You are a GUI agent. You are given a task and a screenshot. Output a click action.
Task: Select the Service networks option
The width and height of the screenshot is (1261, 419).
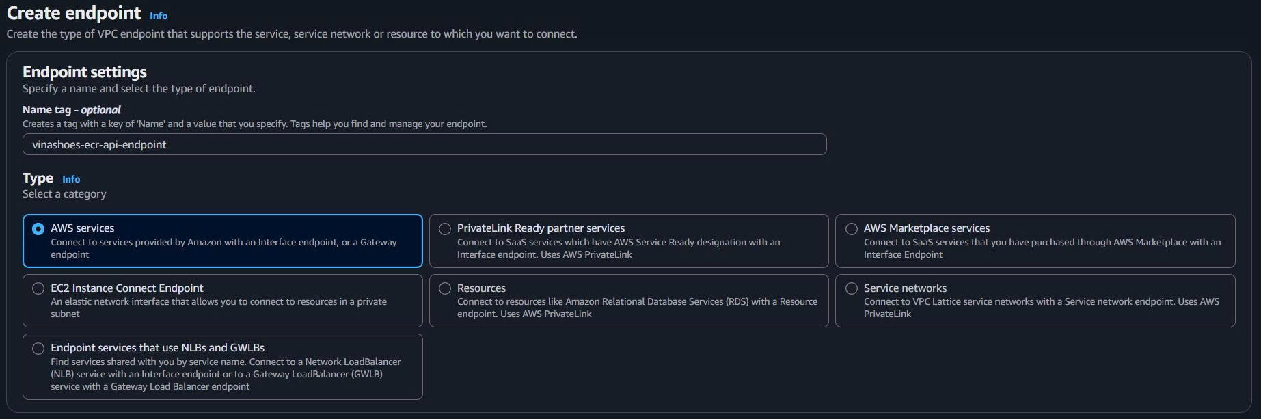click(x=850, y=288)
